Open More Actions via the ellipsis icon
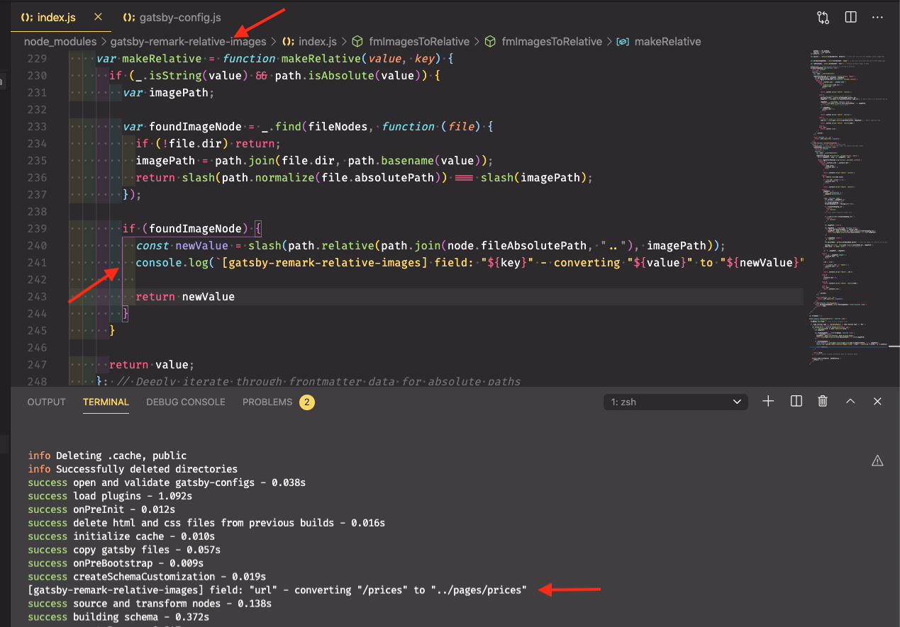The width and height of the screenshot is (900, 627). click(x=877, y=17)
